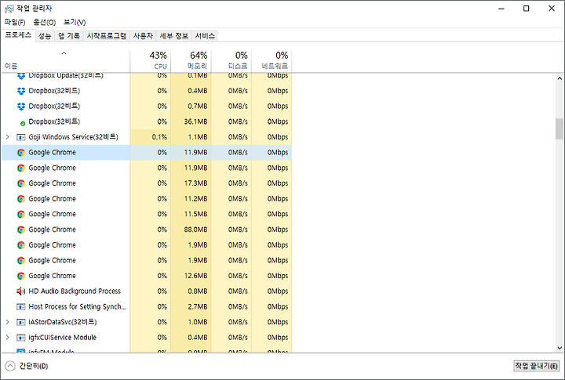Sort by the 43% CPU column header
The height and width of the screenshot is (380, 565).
[151, 61]
